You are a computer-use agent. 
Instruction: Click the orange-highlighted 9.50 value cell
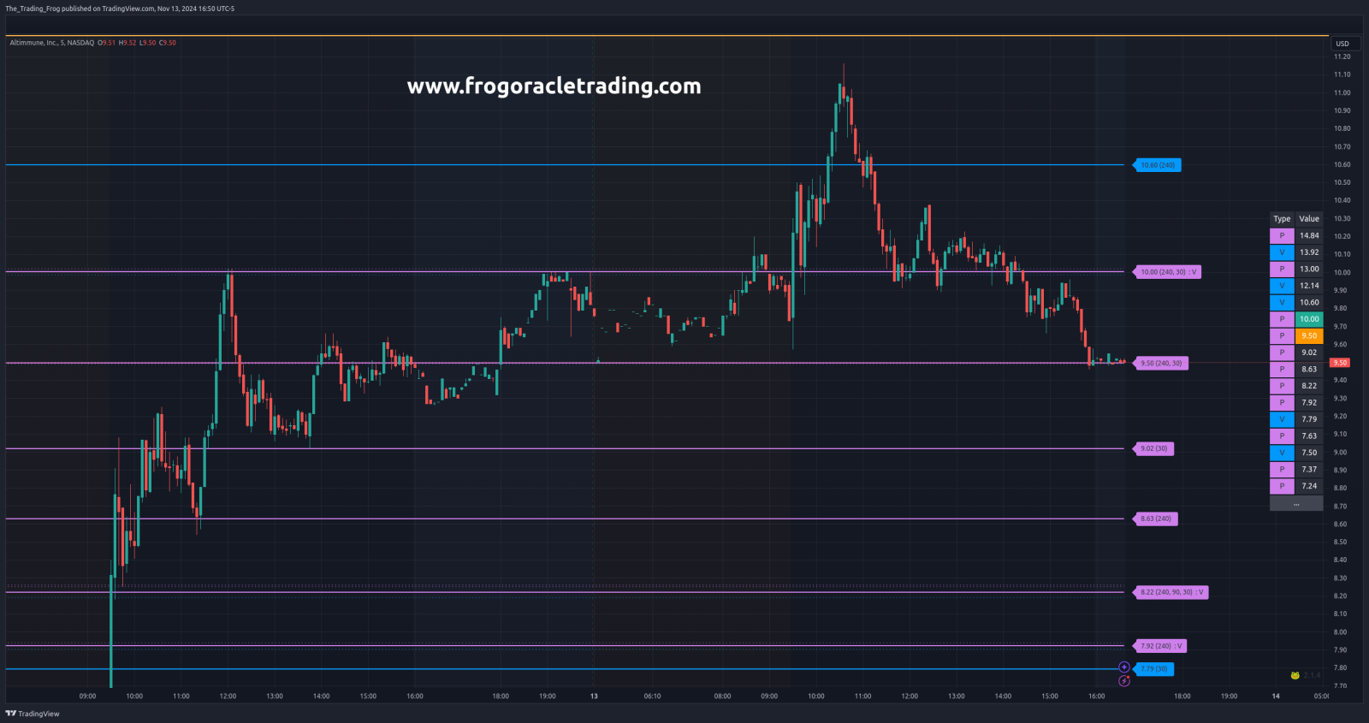coord(1309,335)
